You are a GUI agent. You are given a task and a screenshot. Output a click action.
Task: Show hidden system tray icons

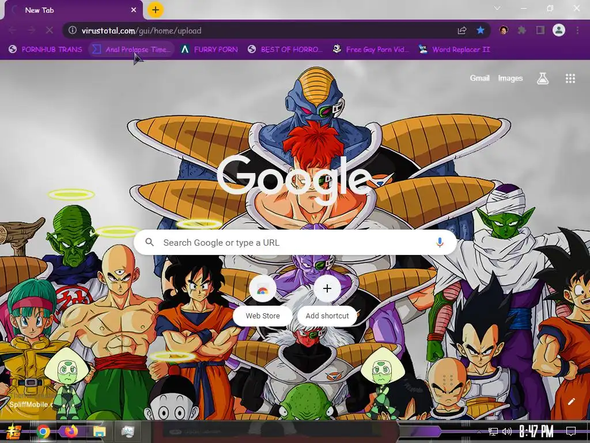(479, 431)
